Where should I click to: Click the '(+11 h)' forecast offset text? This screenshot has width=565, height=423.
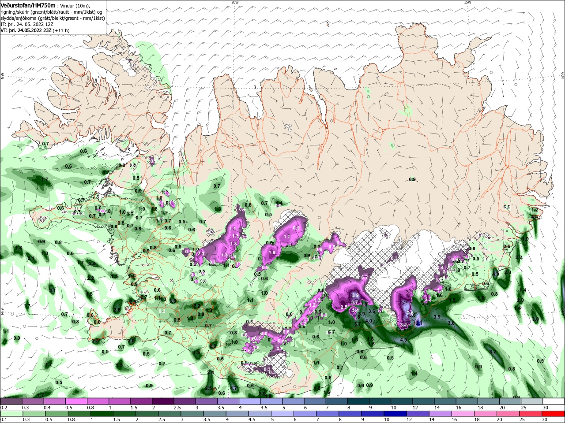click(61, 30)
